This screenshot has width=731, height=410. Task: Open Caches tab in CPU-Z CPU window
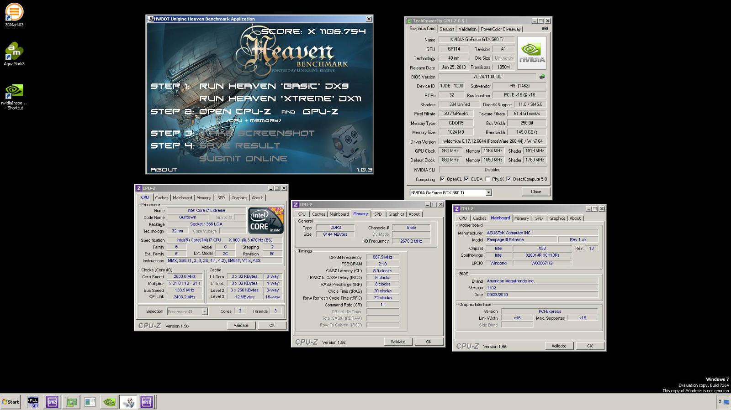162,197
